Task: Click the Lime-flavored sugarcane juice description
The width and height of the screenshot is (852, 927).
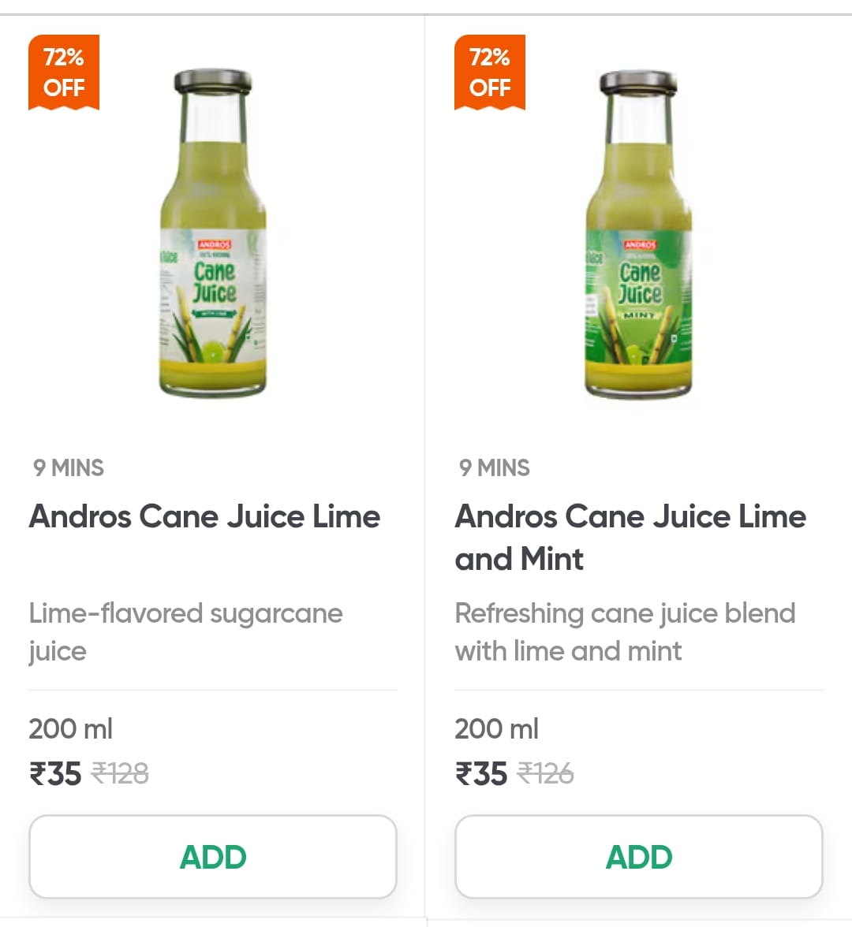Action: 186,632
